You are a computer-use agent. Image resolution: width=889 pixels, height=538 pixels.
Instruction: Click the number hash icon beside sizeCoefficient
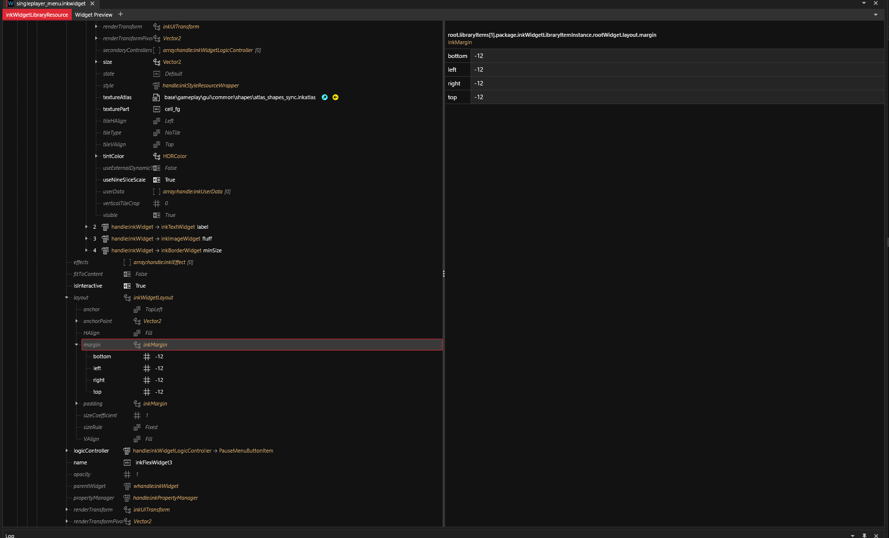click(137, 415)
